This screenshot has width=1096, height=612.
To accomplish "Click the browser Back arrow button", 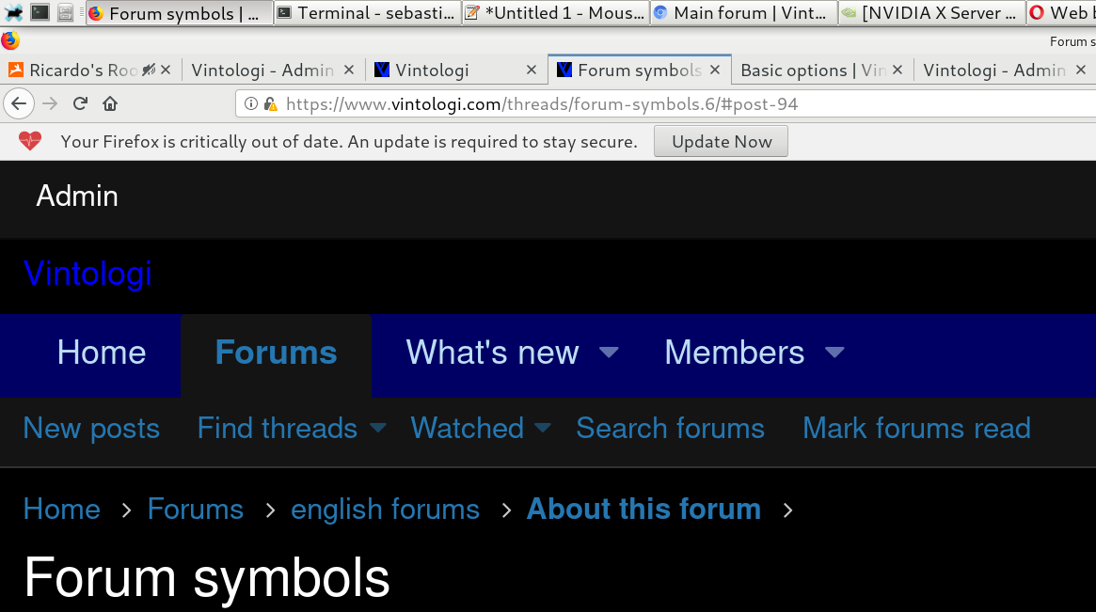I will click(19, 103).
